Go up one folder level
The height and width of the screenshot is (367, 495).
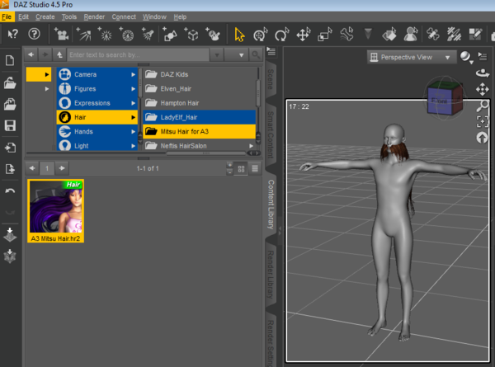[x=59, y=54]
